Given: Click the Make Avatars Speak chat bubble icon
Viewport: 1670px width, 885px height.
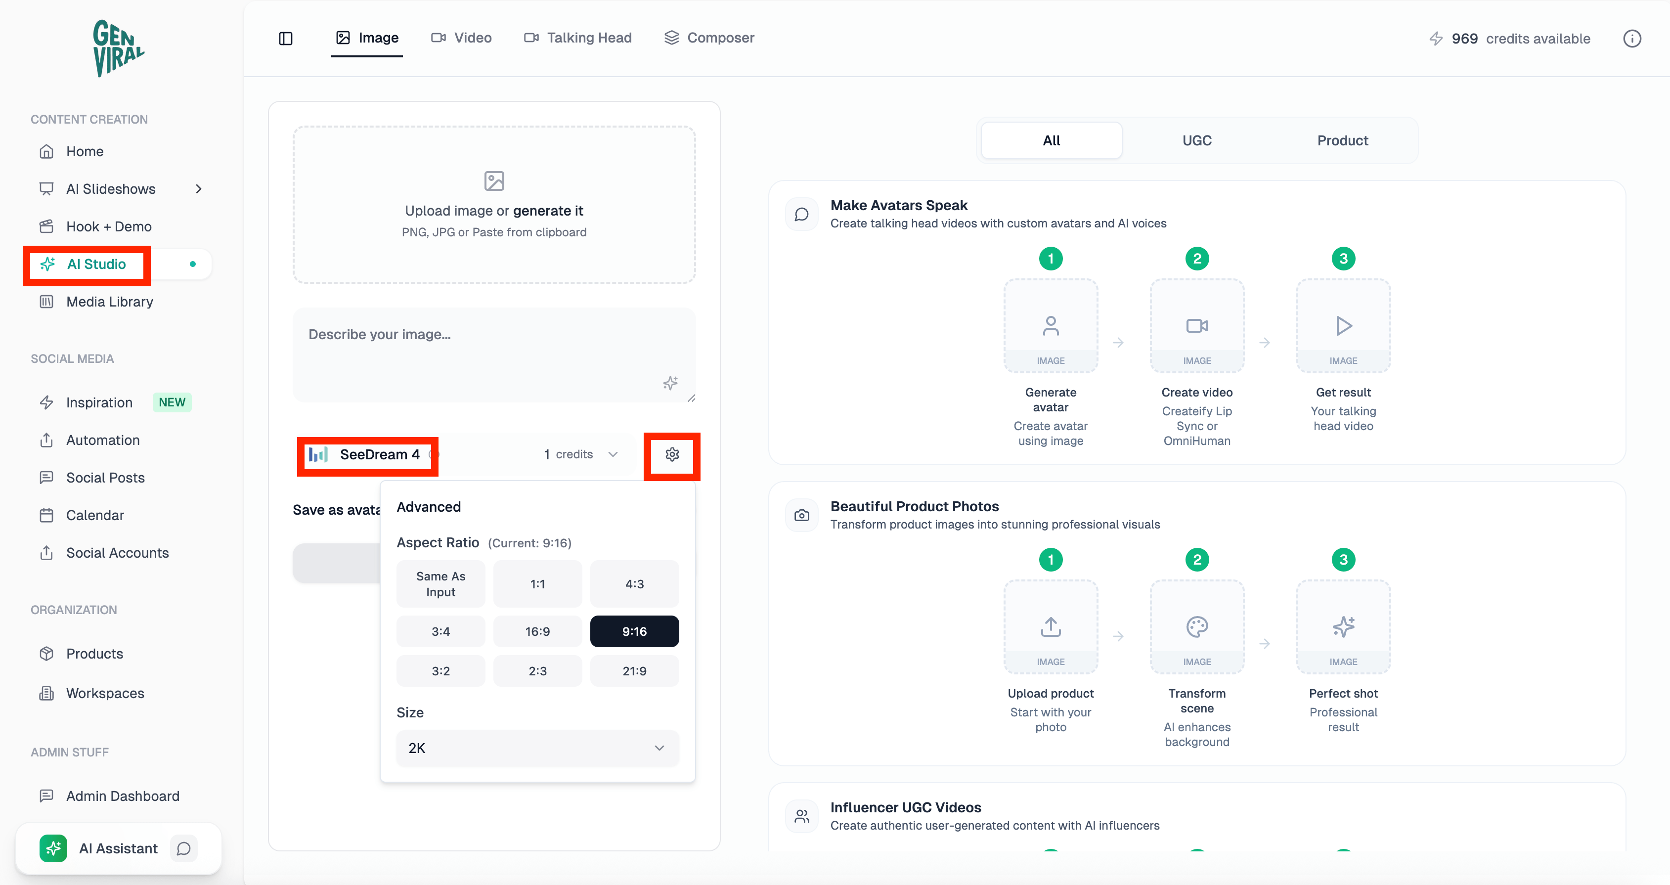Looking at the screenshot, I should (802, 214).
